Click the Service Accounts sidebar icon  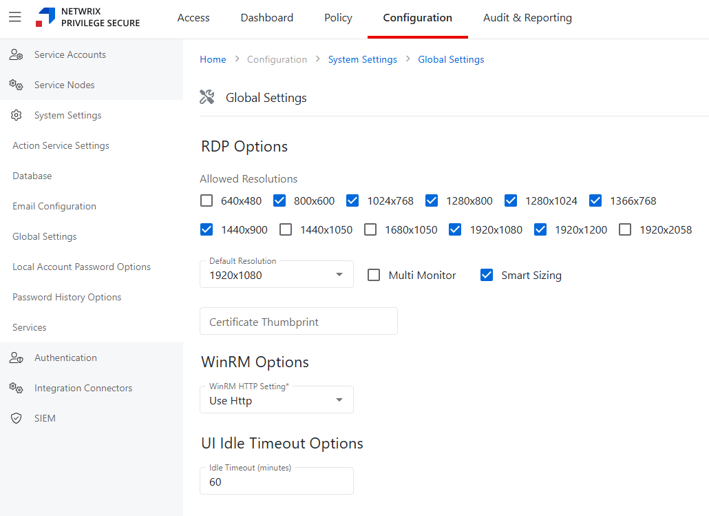pyautogui.click(x=17, y=55)
